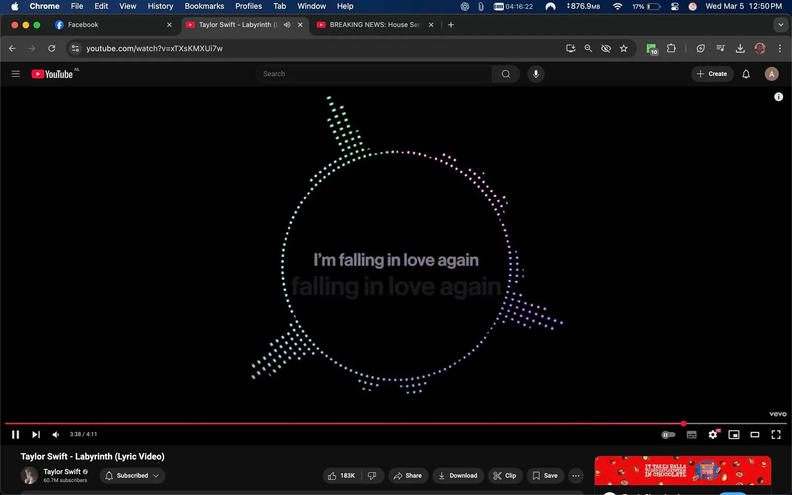
Task: Toggle the bookmark star in address bar
Action: (624, 48)
